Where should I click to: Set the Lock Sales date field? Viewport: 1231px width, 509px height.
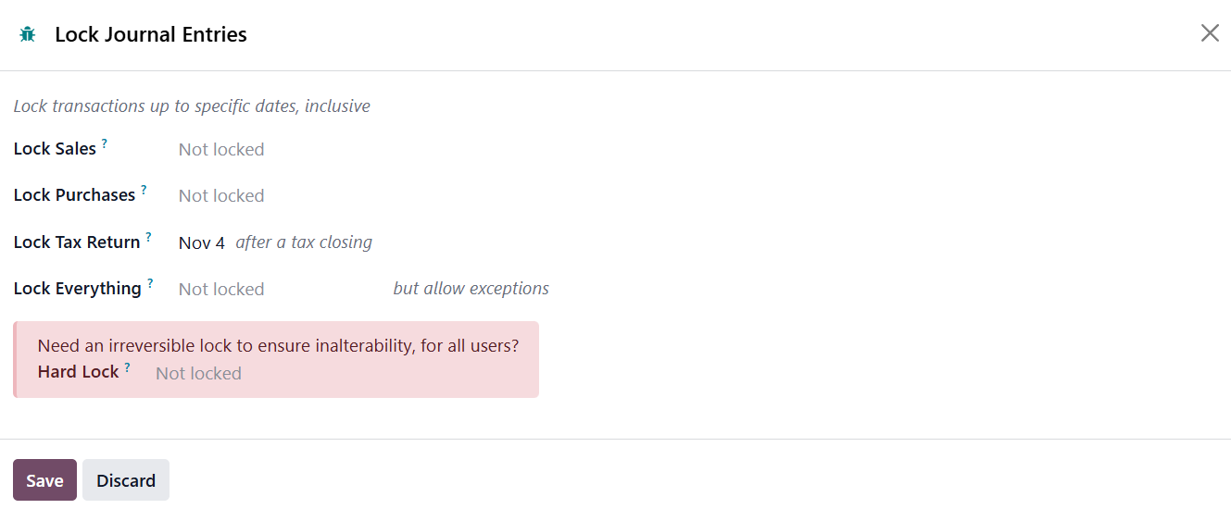(221, 150)
